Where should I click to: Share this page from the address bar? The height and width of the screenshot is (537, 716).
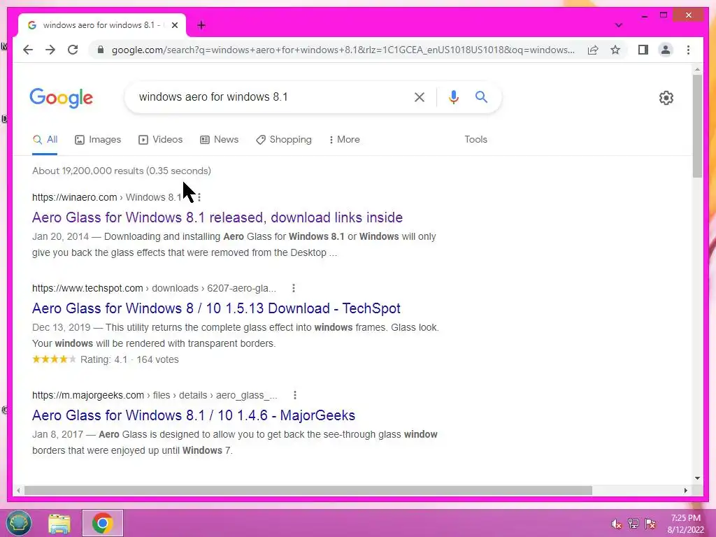[x=593, y=50]
